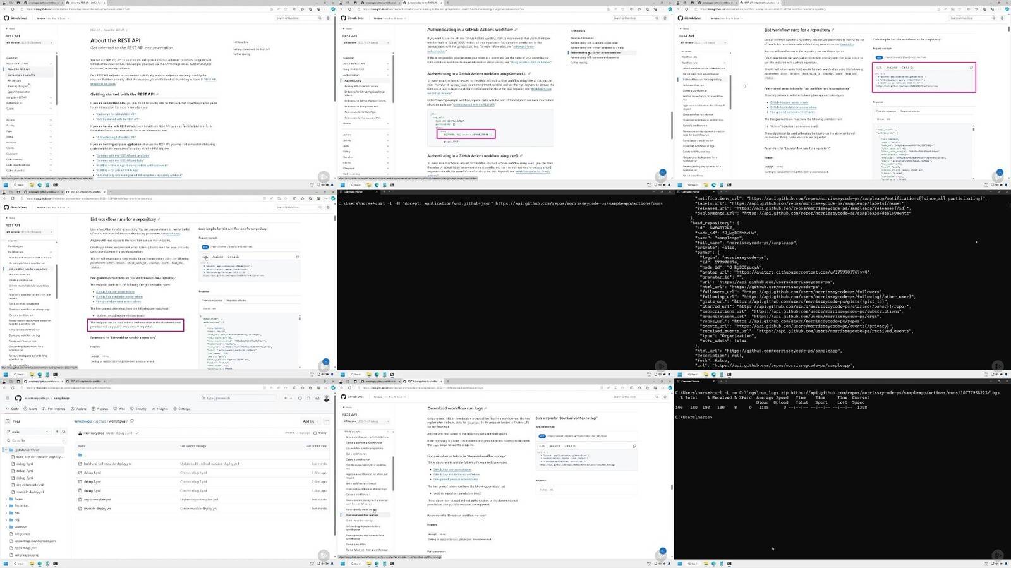The image size is (1011, 568).
Task: Open reusable-deploy.yml in the workflows file list
Action: pos(98,508)
